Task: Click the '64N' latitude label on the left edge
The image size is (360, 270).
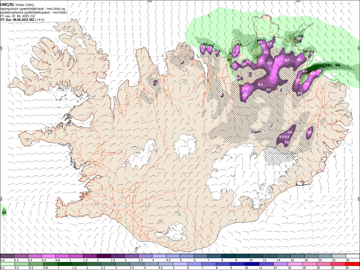Action: [1, 199]
